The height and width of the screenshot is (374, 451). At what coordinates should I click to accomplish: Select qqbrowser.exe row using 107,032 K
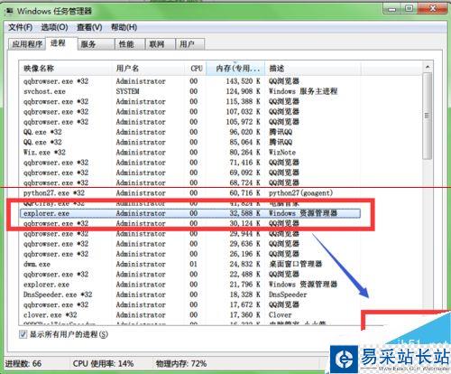[x=190, y=112]
